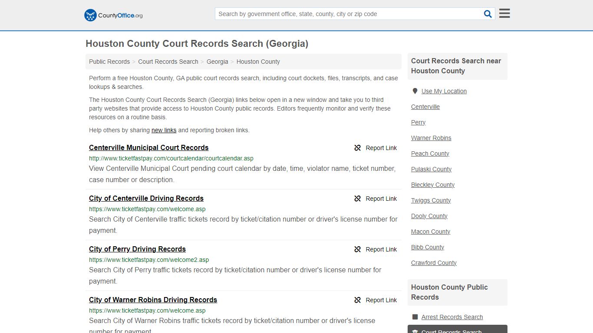Go to Public Records breadcrumb

(109, 62)
